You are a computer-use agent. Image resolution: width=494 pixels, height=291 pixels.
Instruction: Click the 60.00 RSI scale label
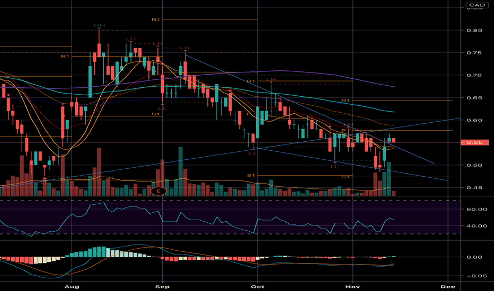(x=477, y=209)
